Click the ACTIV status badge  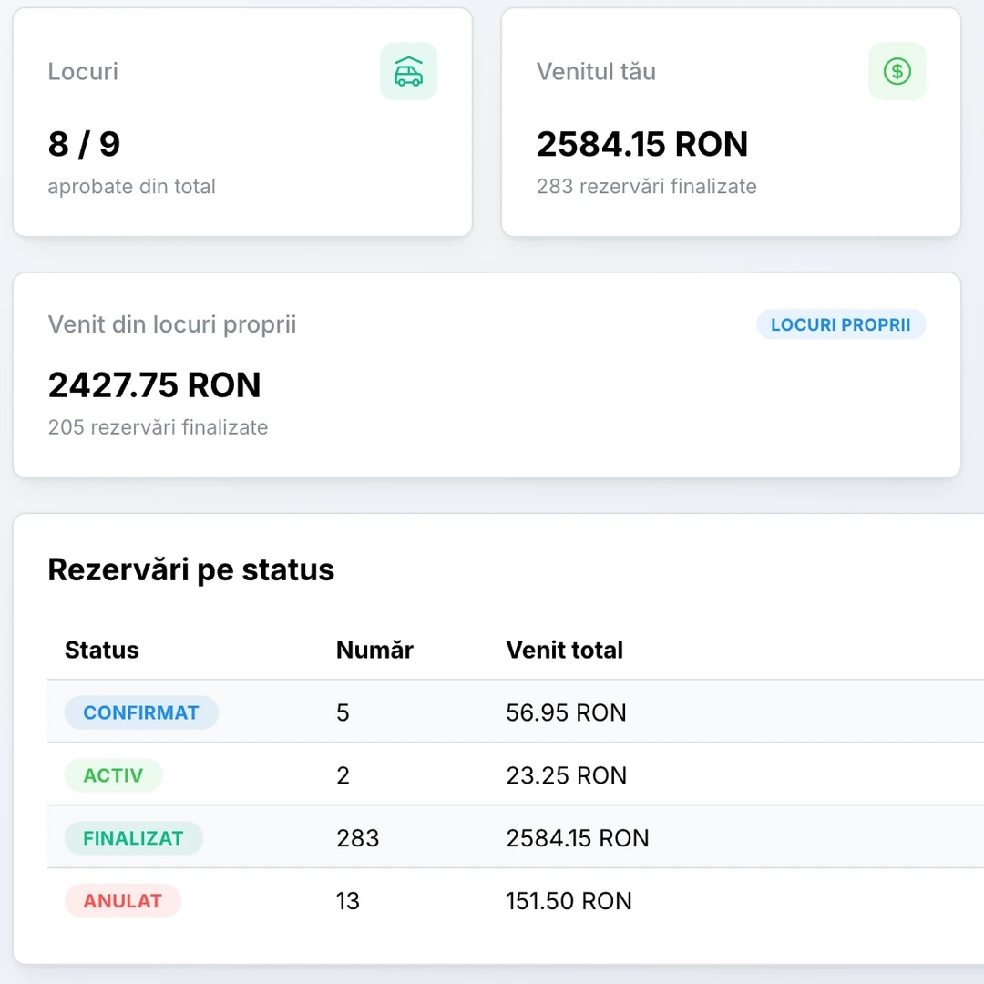coord(114,775)
